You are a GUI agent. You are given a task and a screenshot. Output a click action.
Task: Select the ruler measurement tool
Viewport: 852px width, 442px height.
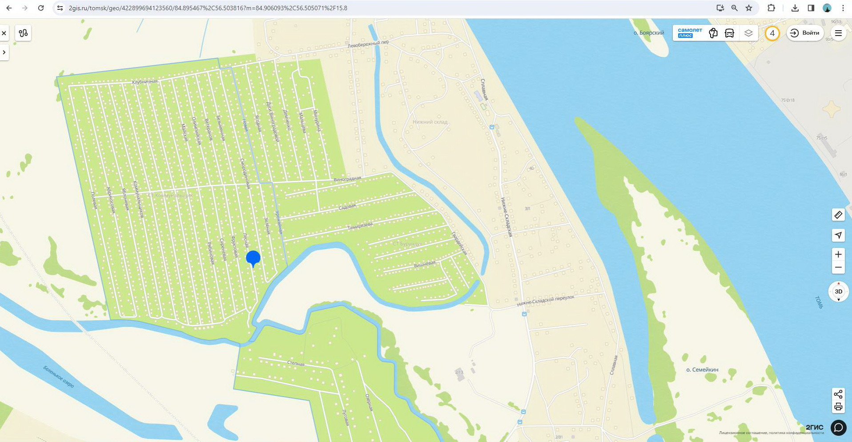point(838,215)
